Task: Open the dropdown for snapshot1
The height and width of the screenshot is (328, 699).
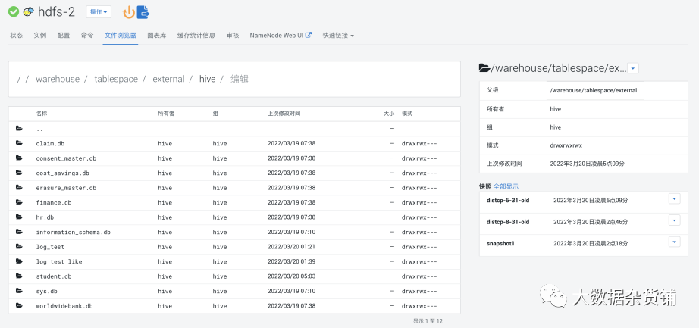Action: (x=675, y=242)
